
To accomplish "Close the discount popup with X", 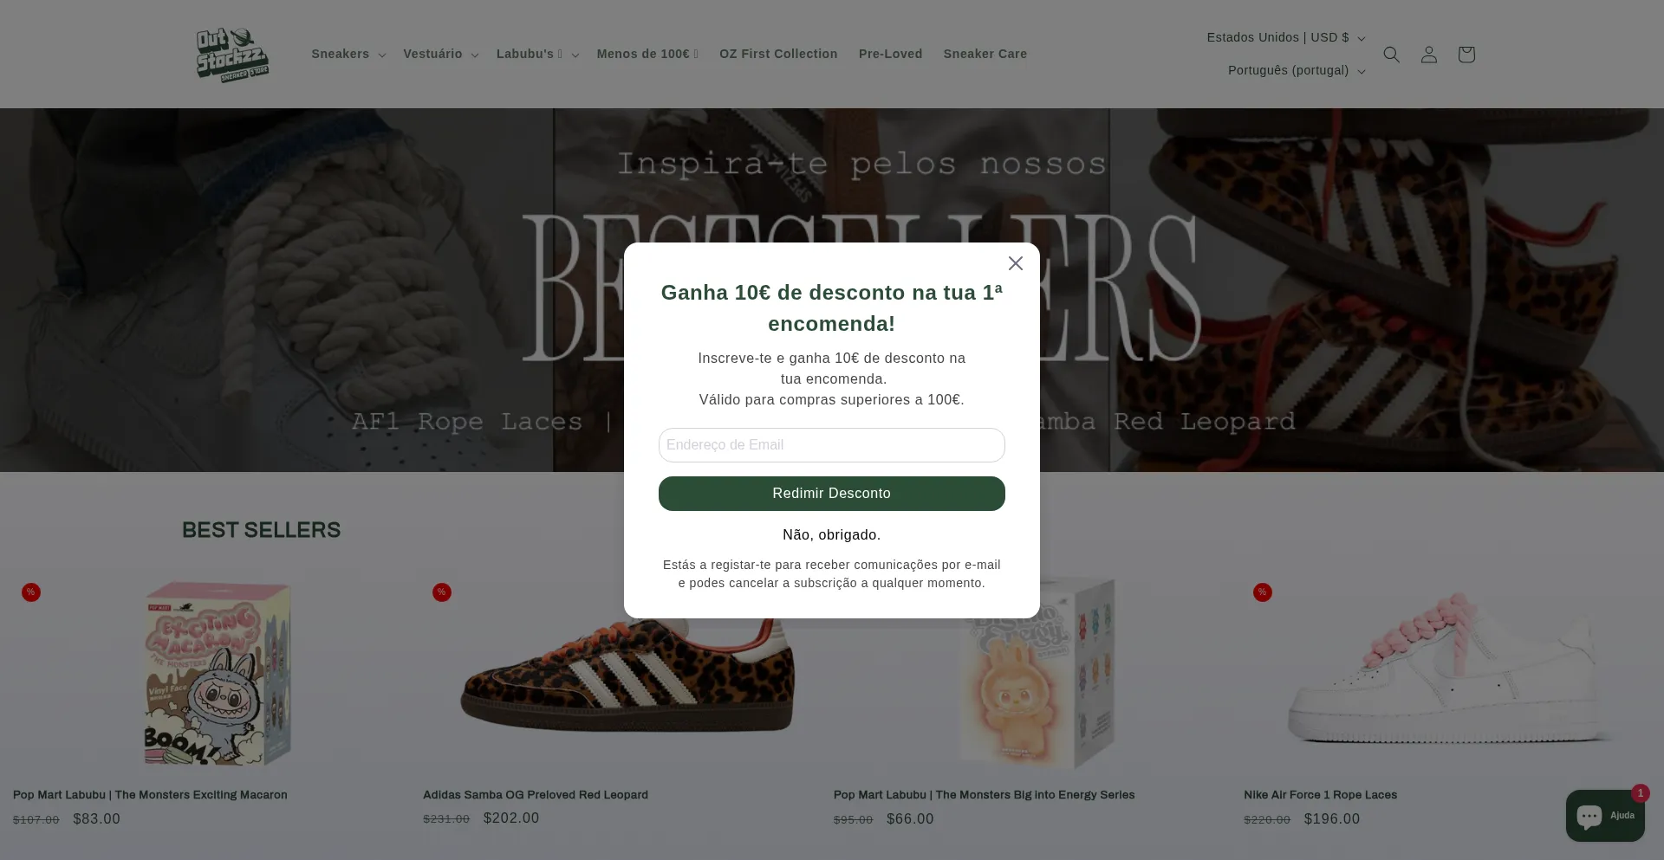I will (1016, 263).
